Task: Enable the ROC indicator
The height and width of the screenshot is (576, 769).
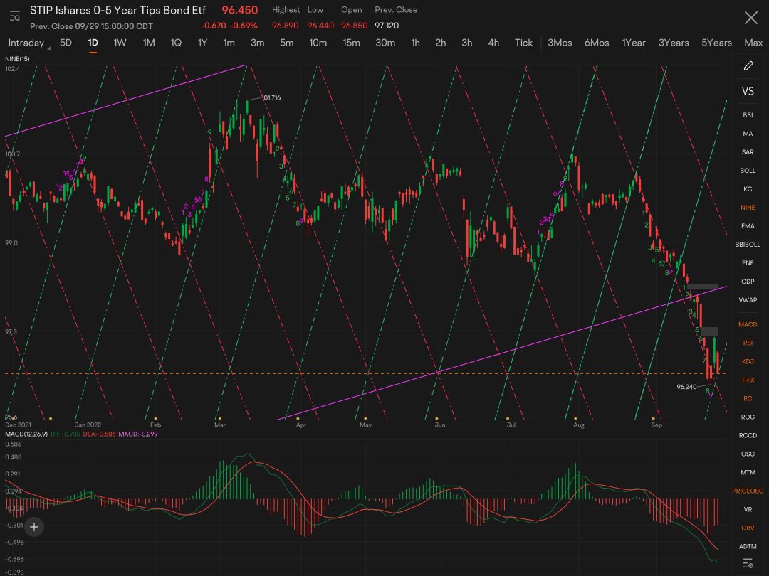Action: pyautogui.click(x=748, y=417)
